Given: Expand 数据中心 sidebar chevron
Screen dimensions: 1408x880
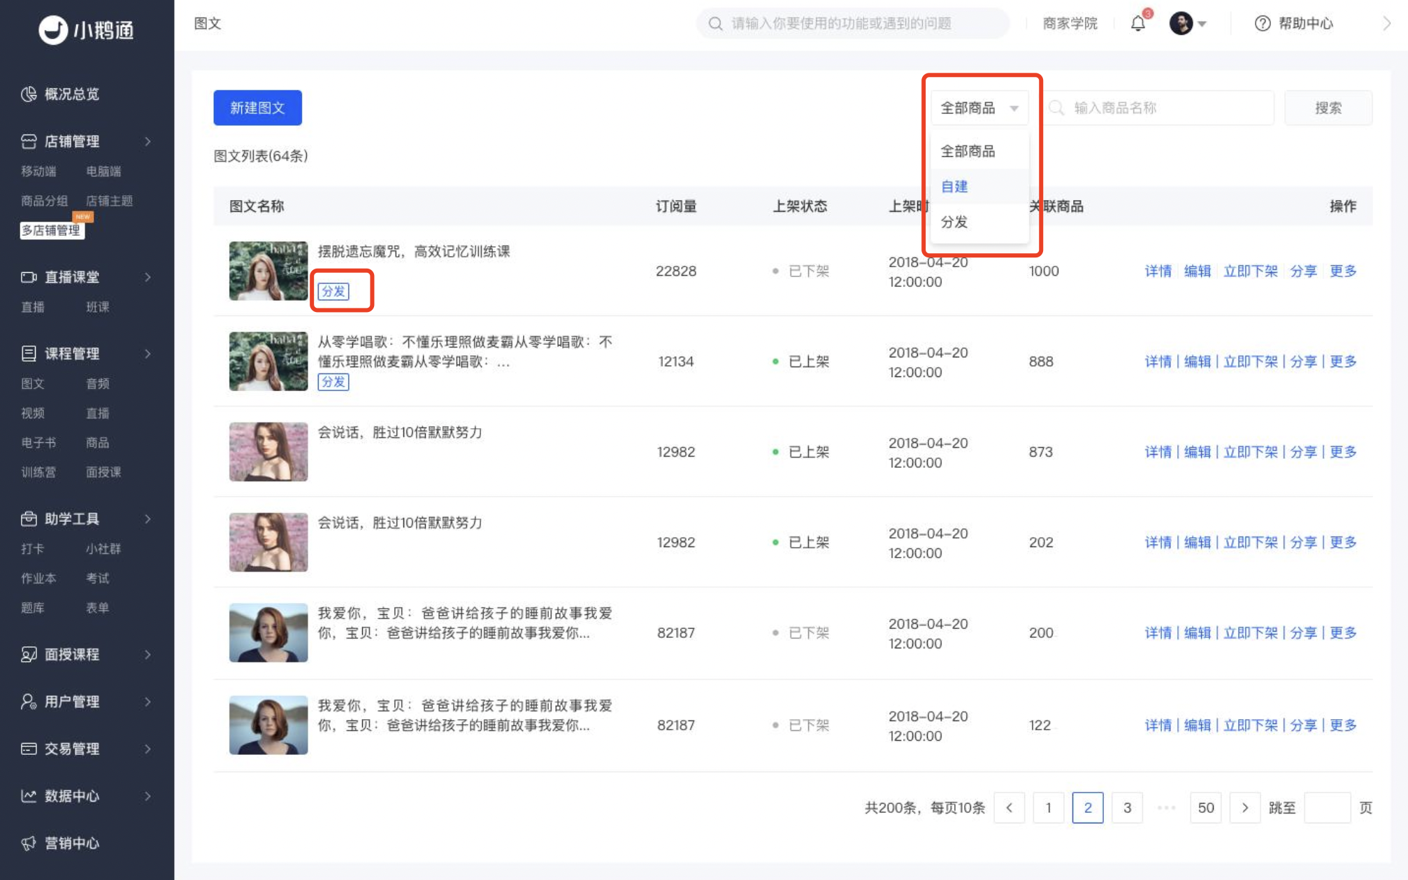Looking at the screenshot, I should click(148, 795).
